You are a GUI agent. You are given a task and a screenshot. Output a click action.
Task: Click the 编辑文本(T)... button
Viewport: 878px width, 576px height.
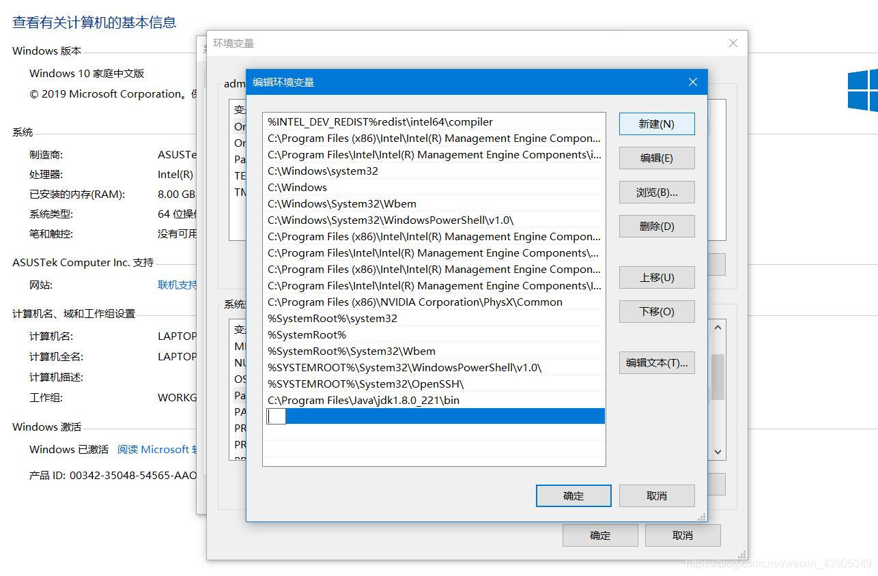tap(657, 363)
